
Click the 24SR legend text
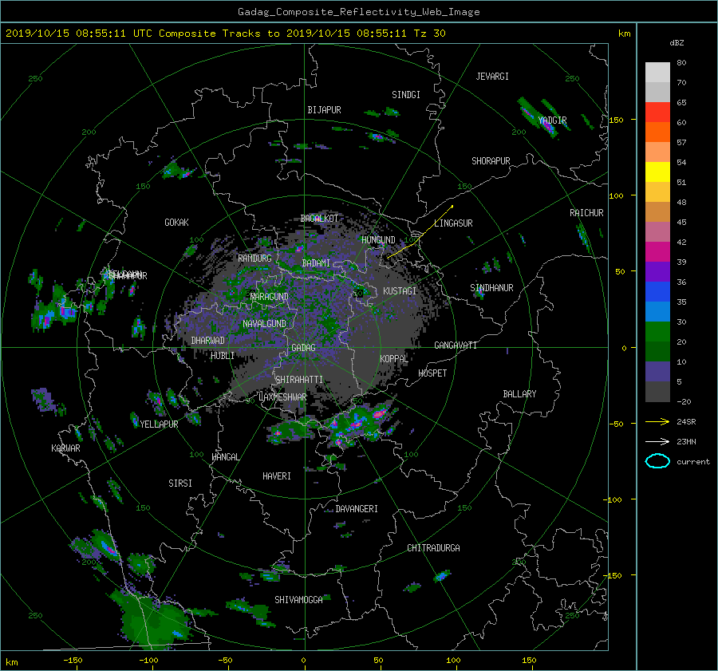[686, 421]
